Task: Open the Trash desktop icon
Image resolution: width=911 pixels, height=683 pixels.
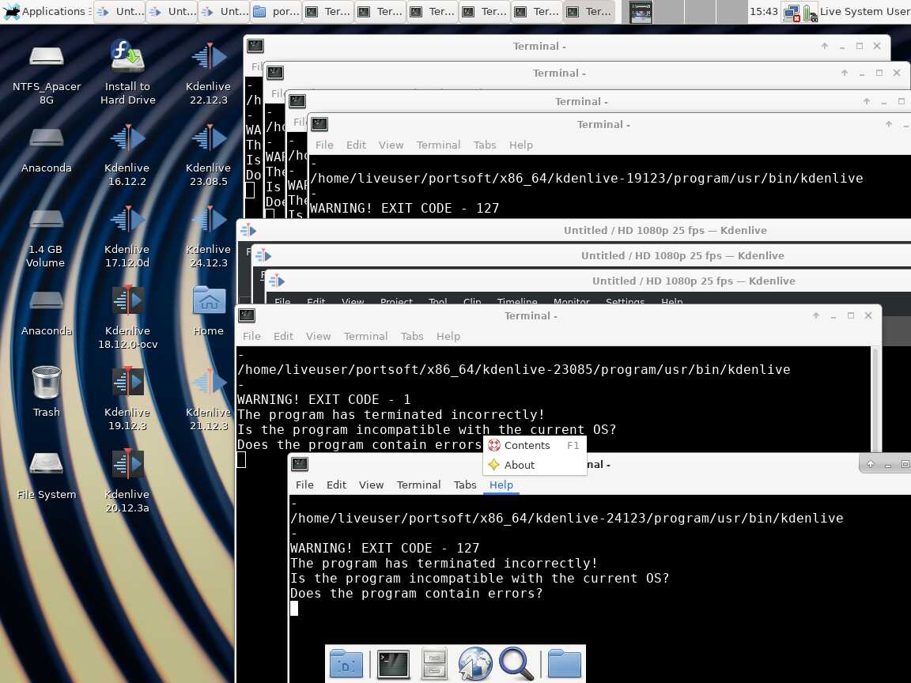Action: tap(47, 382)
